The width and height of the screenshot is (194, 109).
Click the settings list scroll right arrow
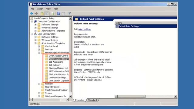click(175, 96)
